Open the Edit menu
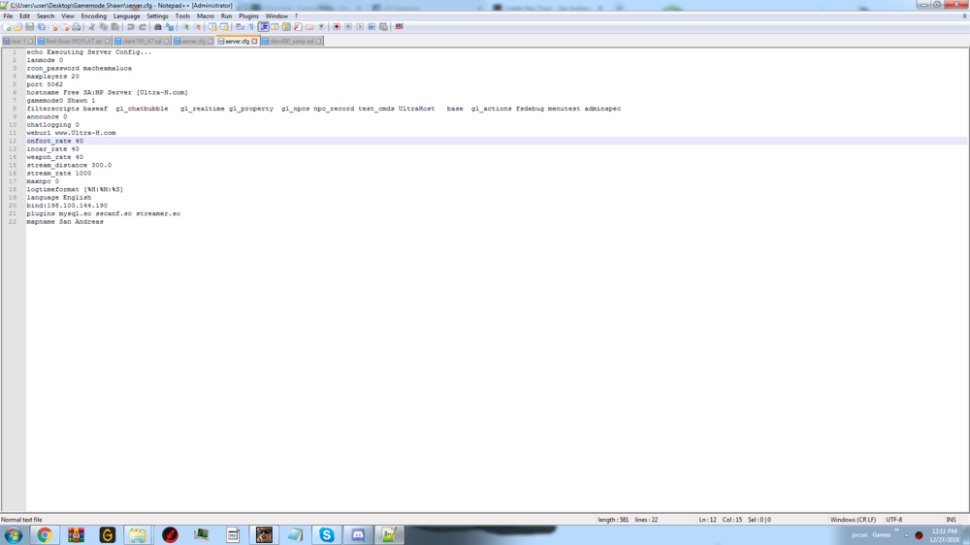The width and height of the screenshot is (970, 545). [x=25, y=16]
